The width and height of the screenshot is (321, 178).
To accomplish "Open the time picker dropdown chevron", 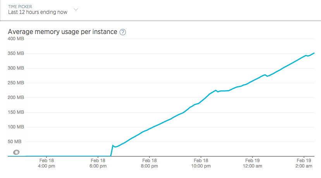I will (x=76, y=10).
